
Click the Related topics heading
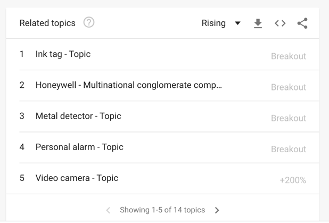[47, 23]
